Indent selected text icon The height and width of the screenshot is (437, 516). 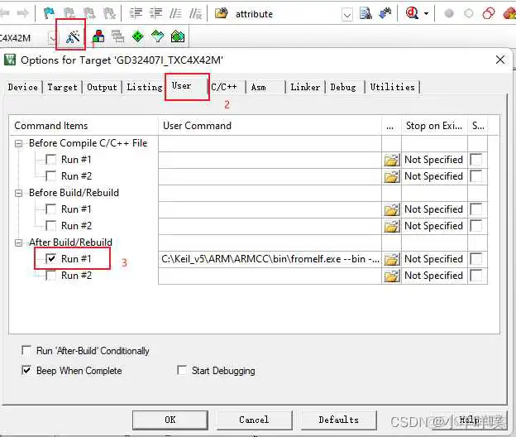coord(136,13)
